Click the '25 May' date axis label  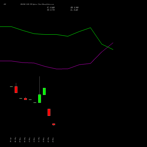(53, 140)
